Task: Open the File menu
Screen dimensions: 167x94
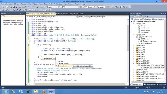Action: click(x=2, y=4)
